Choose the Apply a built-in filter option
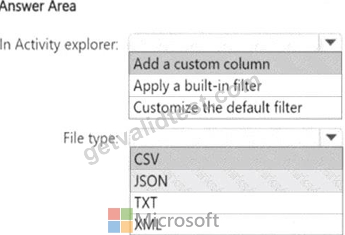 235,85
